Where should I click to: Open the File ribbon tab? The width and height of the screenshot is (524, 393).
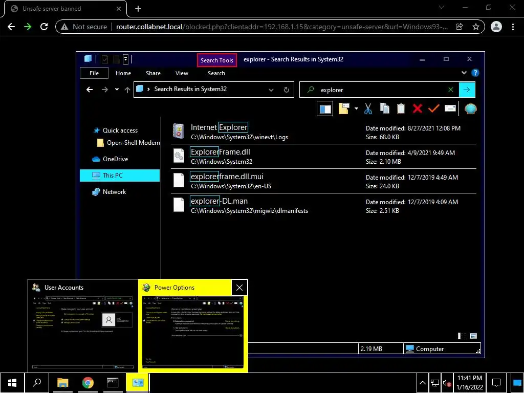(94, 73)
